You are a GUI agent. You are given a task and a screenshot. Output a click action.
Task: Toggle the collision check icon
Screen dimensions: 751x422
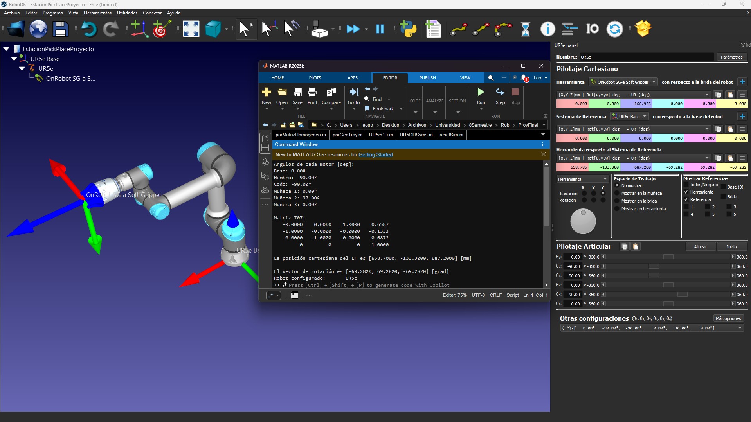319,29
